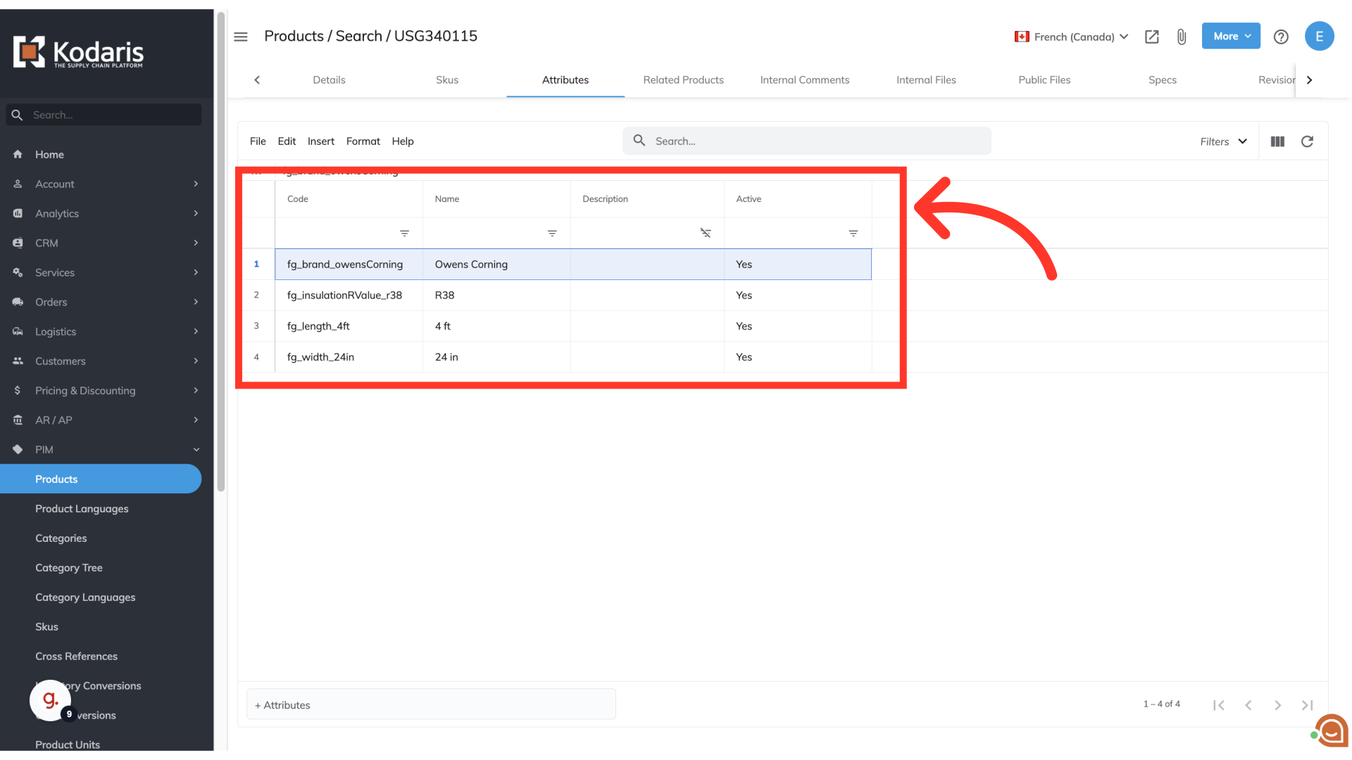Screen dimensions: 1352x760
Task: Open the chat support widget
Action: pyautogui.click(x=1331, y=730)
